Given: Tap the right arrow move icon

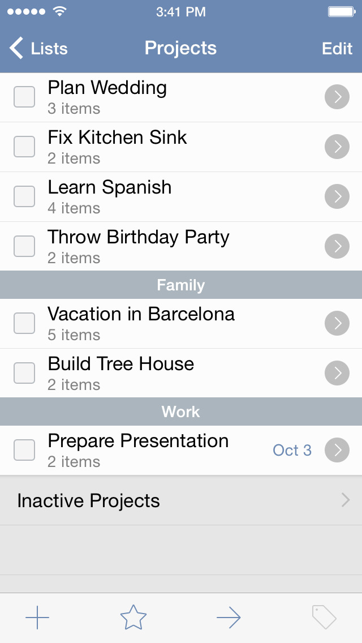Looking at the screenshot, I should (229, 618).
